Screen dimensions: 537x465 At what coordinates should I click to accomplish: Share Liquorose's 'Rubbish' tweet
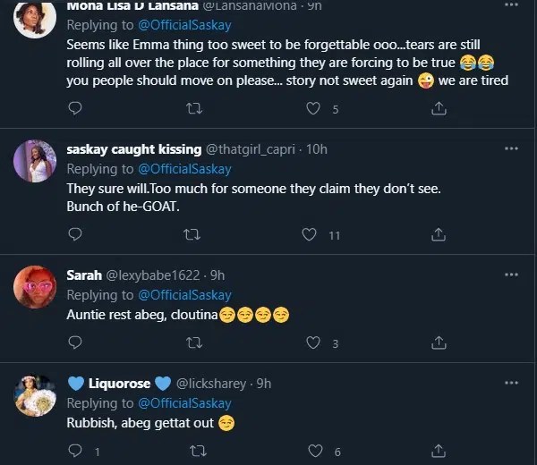click(439, 452)
